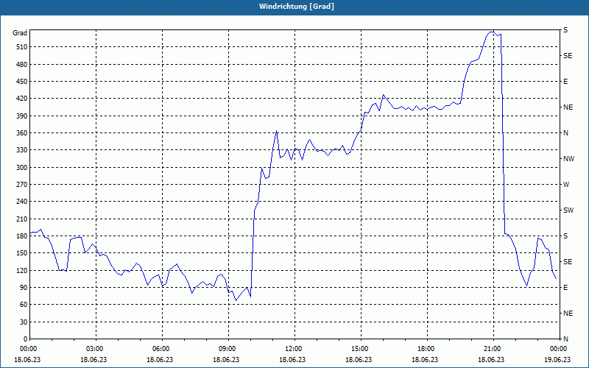Click the "00:00" label above 19.06.23

[x=560, y=349]
